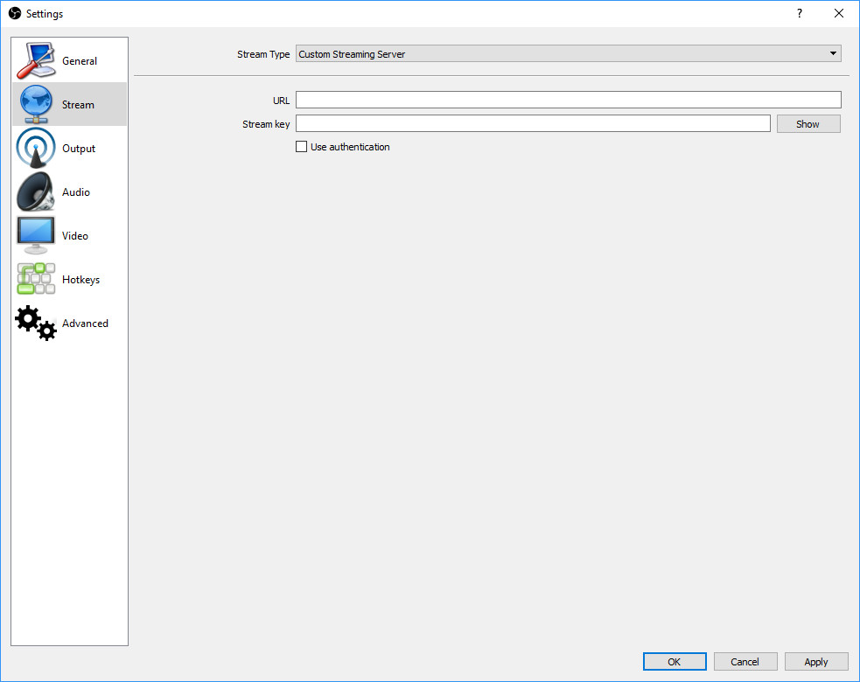This screenshot has width=860, height=682.
Task: Select the Stream settings tab label
Action: (78, 105)
